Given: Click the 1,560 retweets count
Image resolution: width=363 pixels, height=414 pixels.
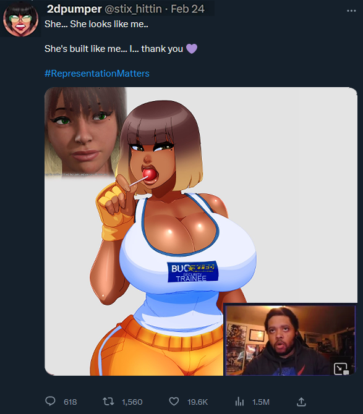Looking at the screenshot, I should [x=132, y=402].
